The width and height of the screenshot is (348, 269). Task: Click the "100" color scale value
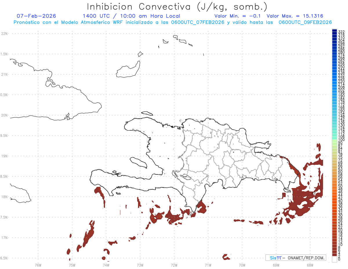point(341,140)
